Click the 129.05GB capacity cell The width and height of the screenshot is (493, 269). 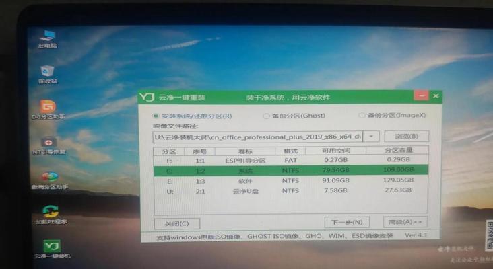[398, 180]
